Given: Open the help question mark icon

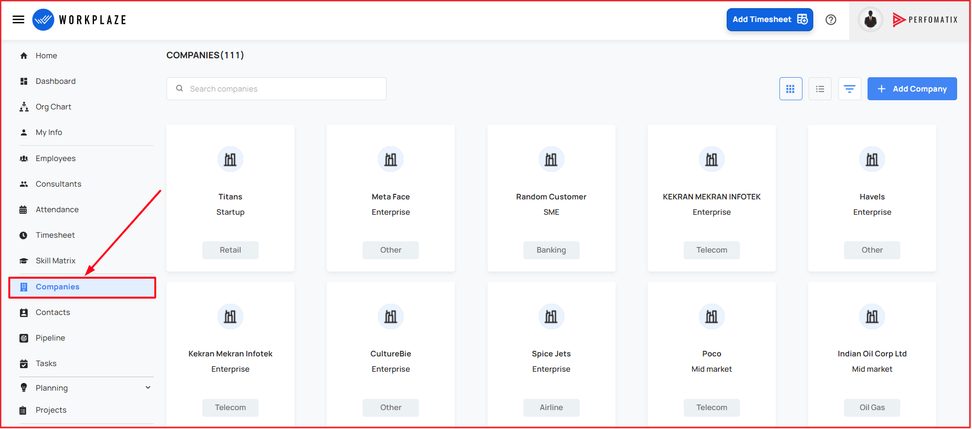Looking at the screenshot, I should click(x=831, y=20).
